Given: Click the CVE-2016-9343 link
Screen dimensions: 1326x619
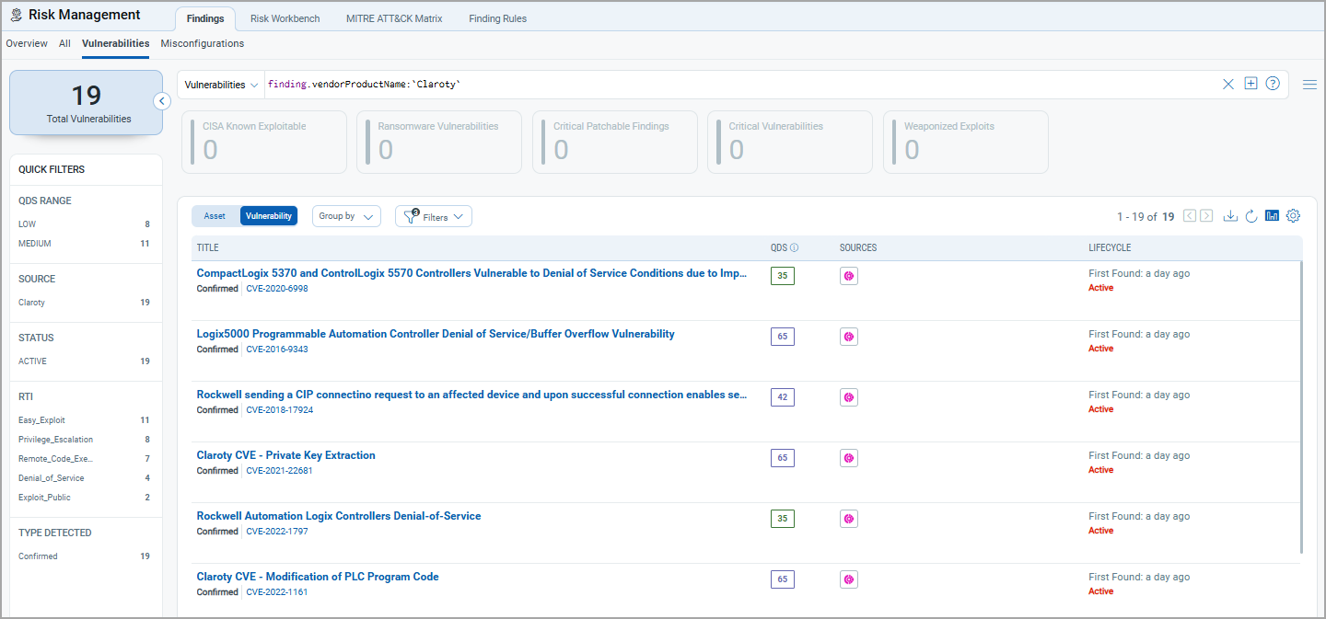Looking at the screenshot, I should 277,350.
